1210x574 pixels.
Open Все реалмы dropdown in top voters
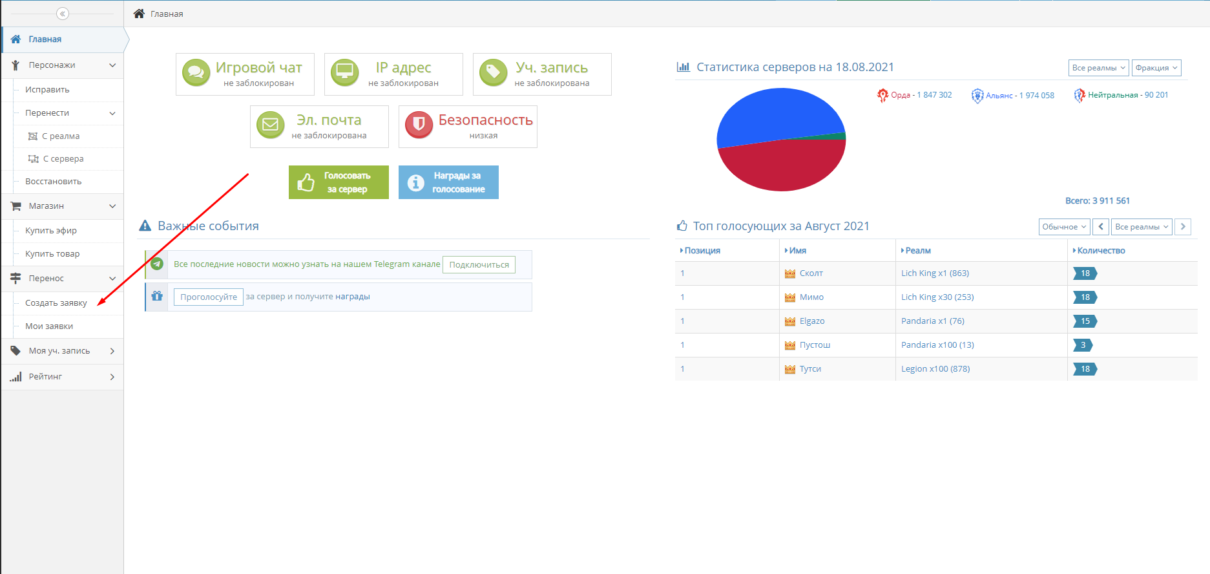pos(1142,227)
